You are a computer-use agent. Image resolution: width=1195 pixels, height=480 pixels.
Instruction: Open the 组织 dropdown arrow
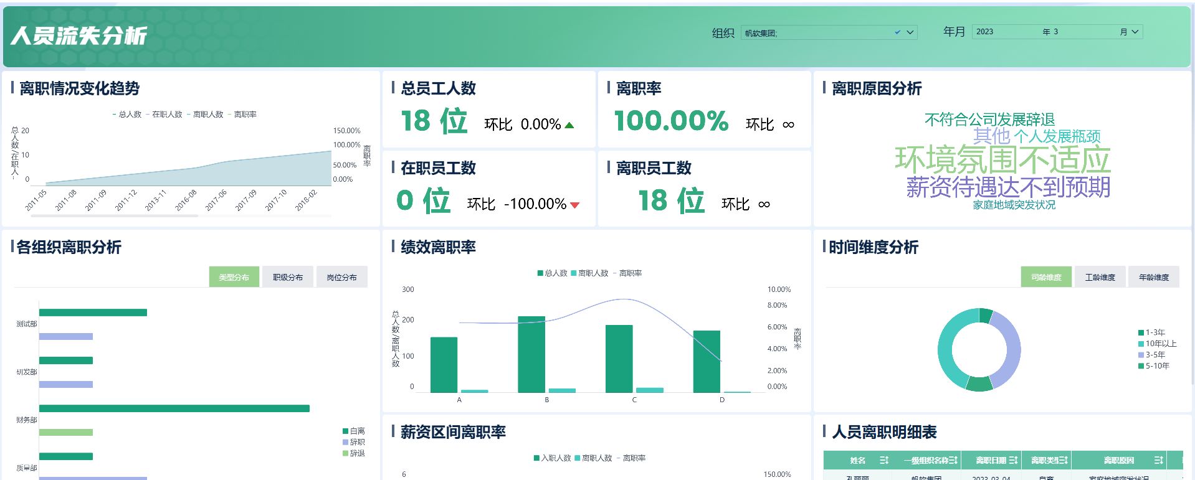(x=910, y=32)
